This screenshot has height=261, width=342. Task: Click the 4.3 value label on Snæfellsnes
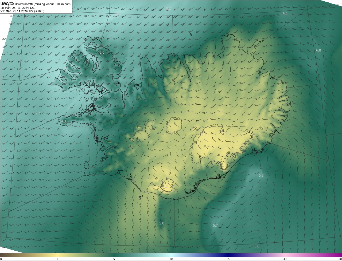point(64,121)
